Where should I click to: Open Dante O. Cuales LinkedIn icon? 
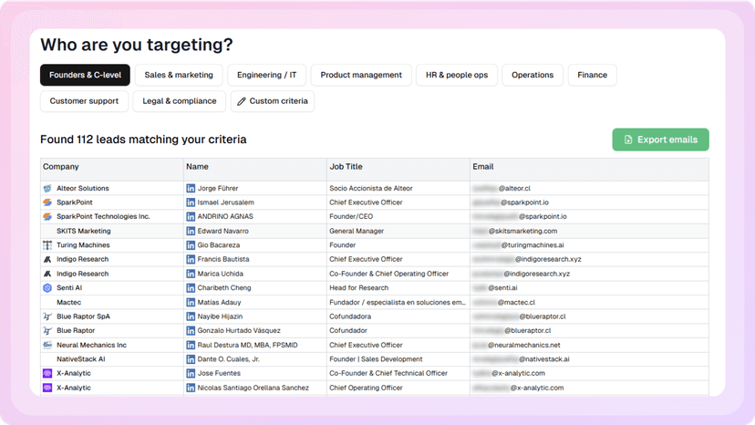point(191,359)
